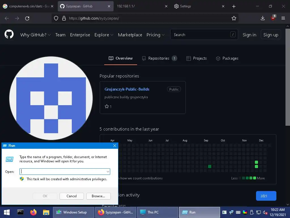Image resolution: width=290 pixels, height=218 pixels.
Task: Click the September green contribution square
Action: tap(210, 166)
